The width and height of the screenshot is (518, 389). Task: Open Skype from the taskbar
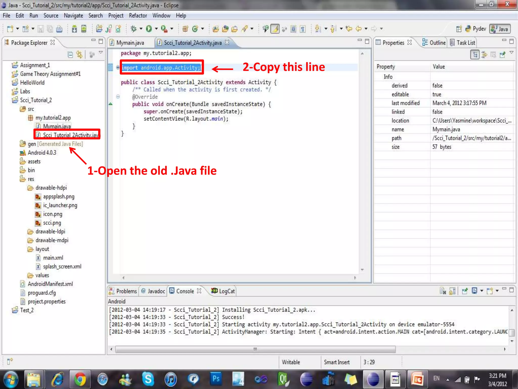coord(148,379)
